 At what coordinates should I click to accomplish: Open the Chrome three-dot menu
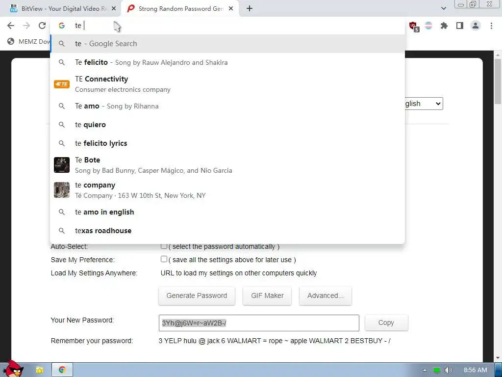point(491,26)
